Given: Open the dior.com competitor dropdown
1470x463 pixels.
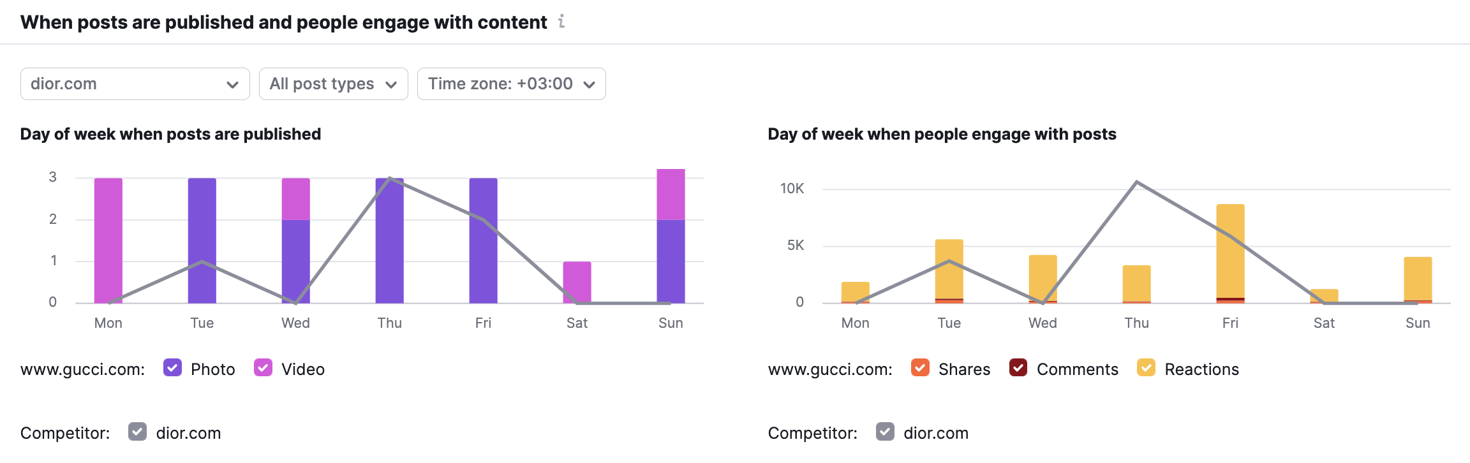Looking at the screenshot, I should coord(135,84).
